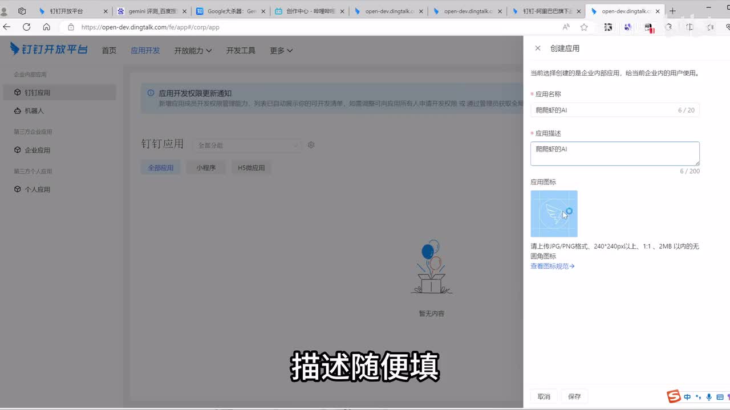The height and width of the screenshot is (410, 730).
Task: Expand the 开放能力 navigation dropdown
Action: click(x=193, y=51)
